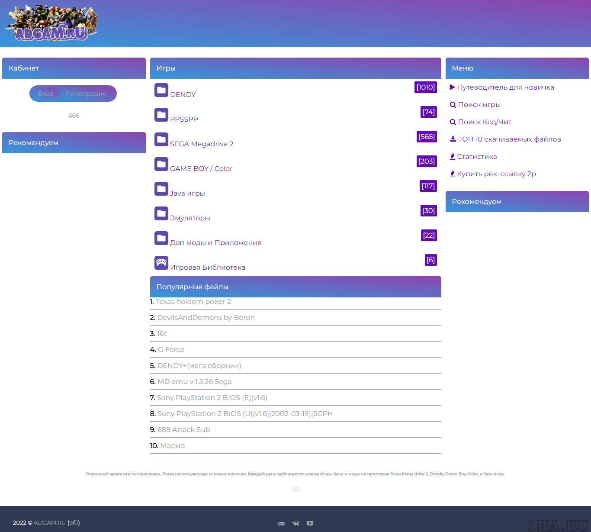Viewport: 591px width, 532px height.
Task: Click the ADGAM.RU logo image
Action: 51,23
